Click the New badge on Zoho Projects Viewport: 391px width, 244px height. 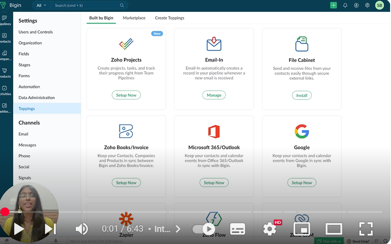click(x=157, y=33)
